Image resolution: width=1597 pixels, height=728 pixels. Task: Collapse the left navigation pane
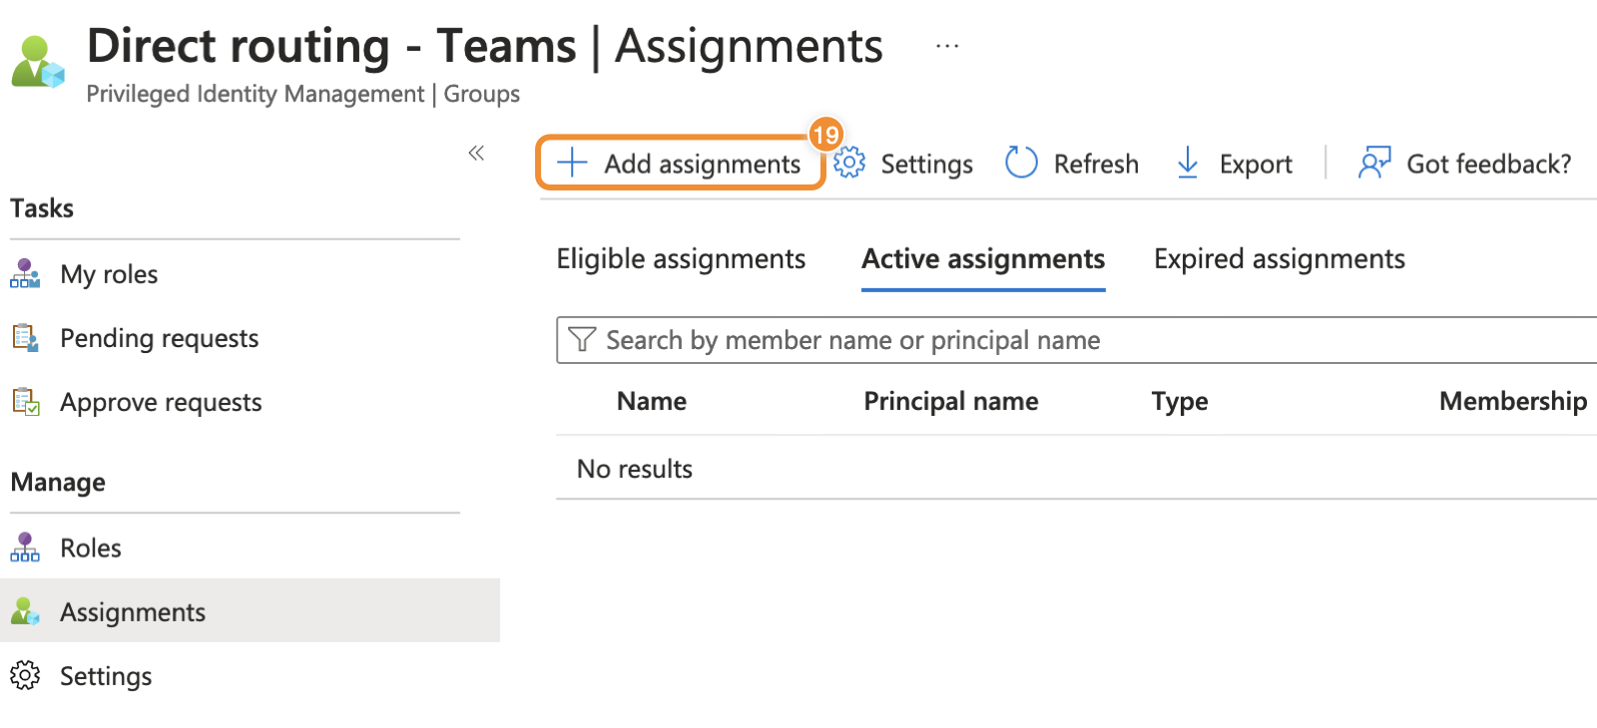point(476,153)
